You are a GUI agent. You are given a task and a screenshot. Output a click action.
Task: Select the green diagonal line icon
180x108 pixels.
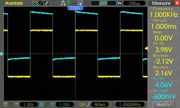point(41,3)
